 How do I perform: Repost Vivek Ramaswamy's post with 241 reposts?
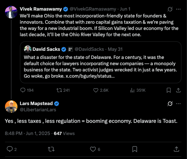coord(63,90)
